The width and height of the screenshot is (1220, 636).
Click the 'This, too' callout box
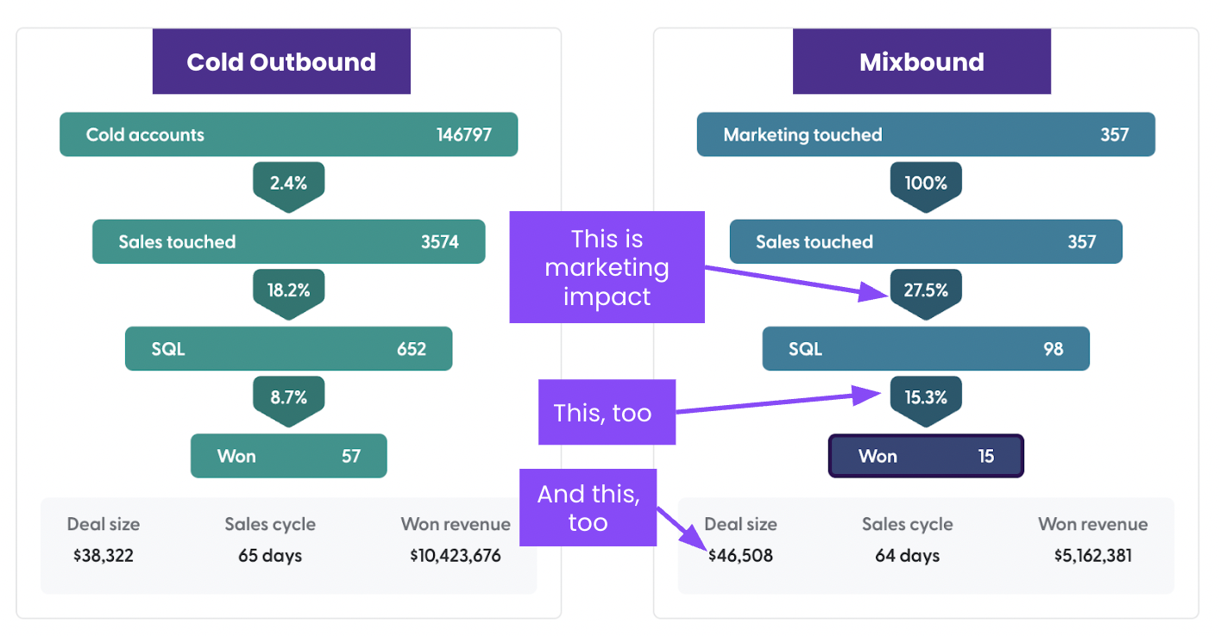[x=607, y=412]
